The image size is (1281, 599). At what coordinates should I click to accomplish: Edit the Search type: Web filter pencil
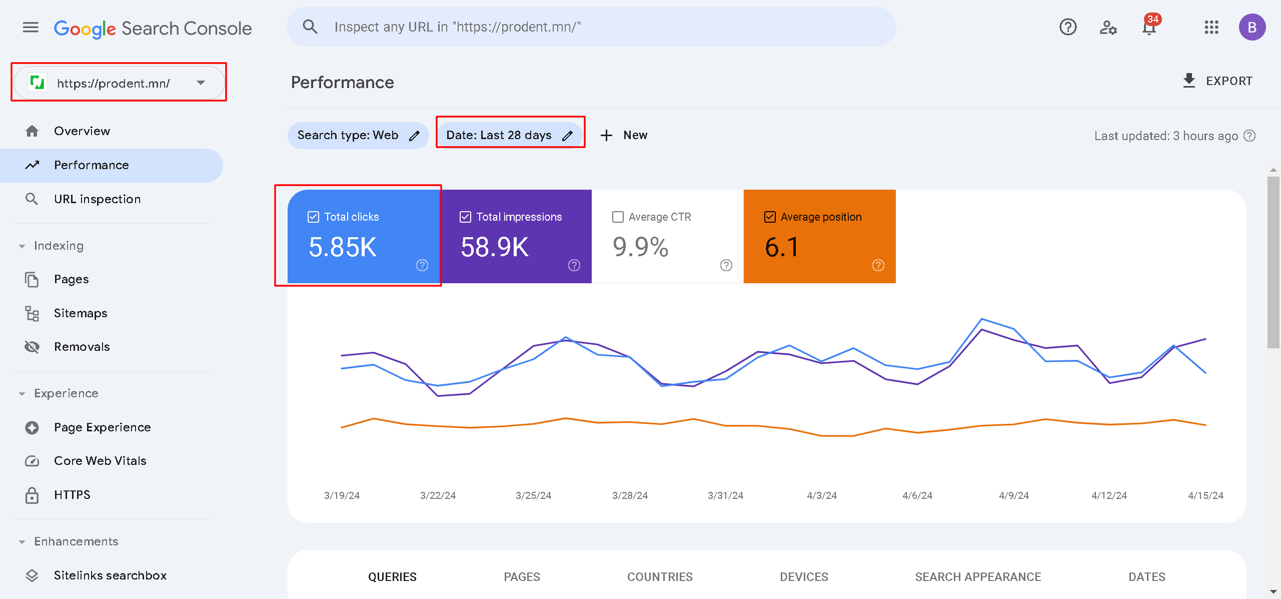[414, 136]
